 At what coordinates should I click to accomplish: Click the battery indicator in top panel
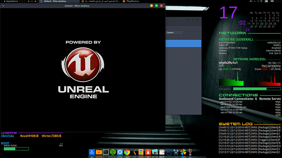click(x=272, y=1)
